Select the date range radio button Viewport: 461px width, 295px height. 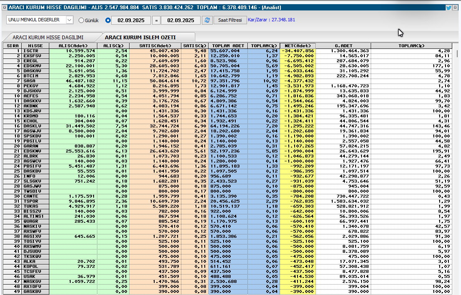(x=108, y=20)
